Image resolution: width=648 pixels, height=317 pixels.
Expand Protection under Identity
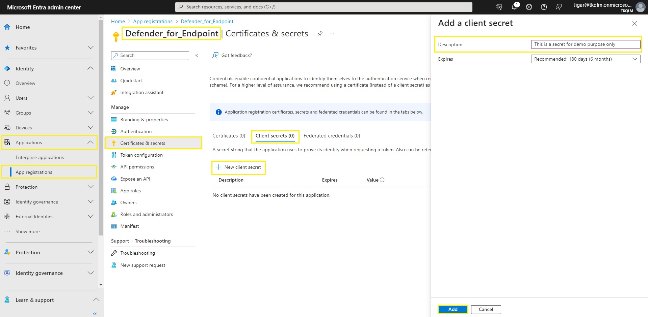[x=90, y=187]
